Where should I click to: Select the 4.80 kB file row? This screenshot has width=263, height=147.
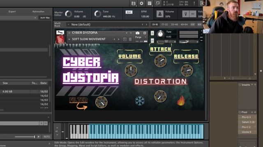(24, 91)
